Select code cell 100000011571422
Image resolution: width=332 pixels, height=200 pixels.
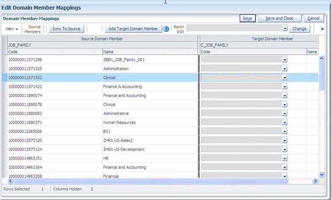point(55,87)
